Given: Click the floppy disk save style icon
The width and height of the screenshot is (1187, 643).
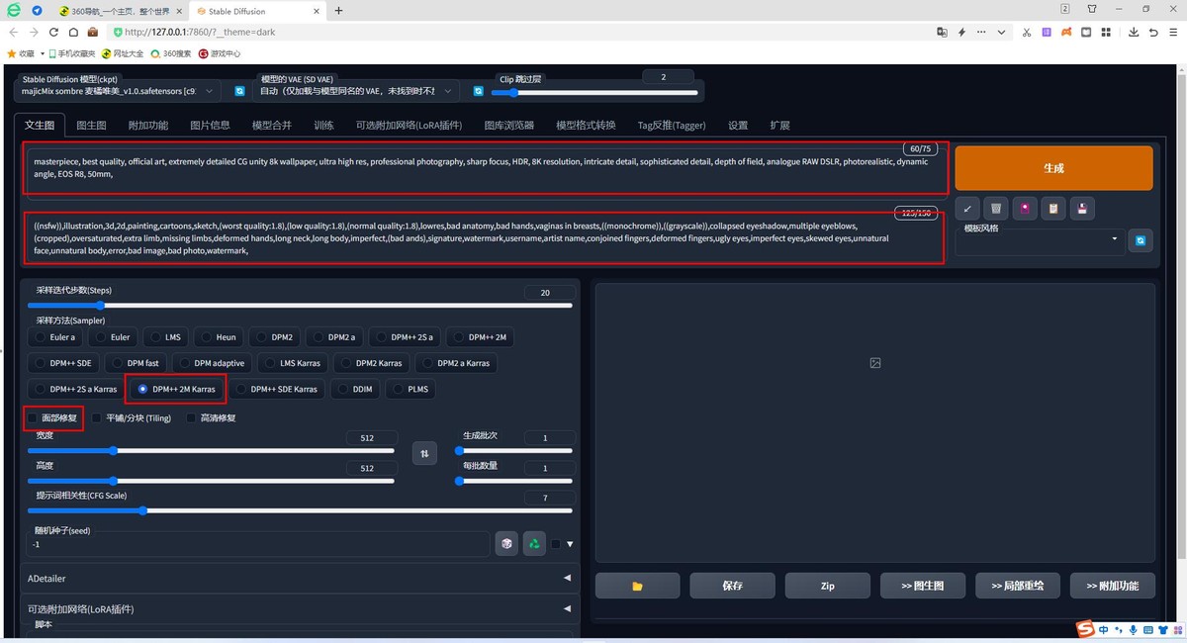Looking at the screenshot, I should coord(1082,208).
